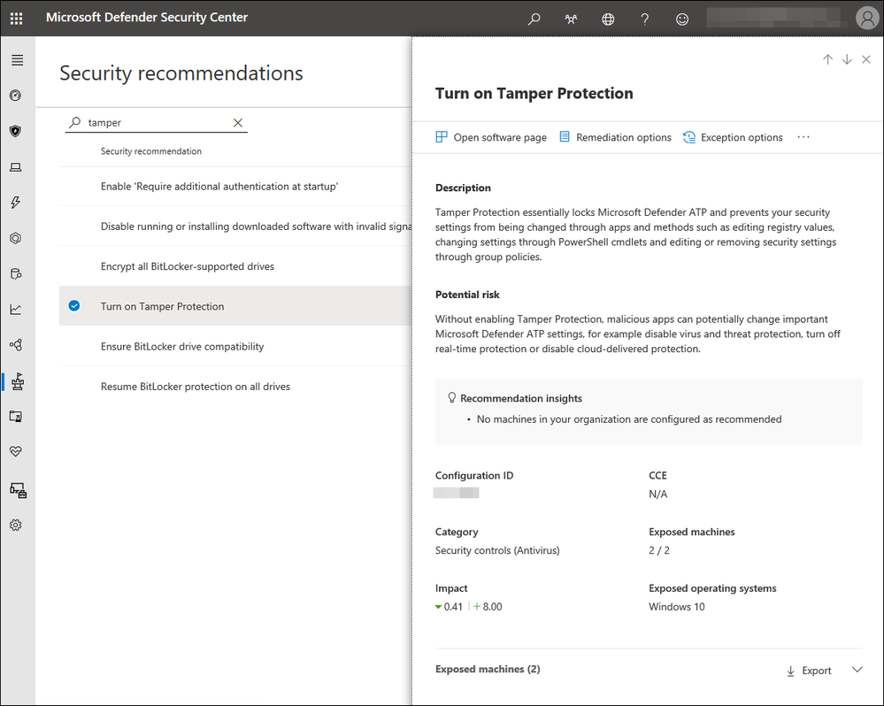Open the advanced hunting database icon
Viewport: 884px width, 706px height.
(x=16, y=274)
